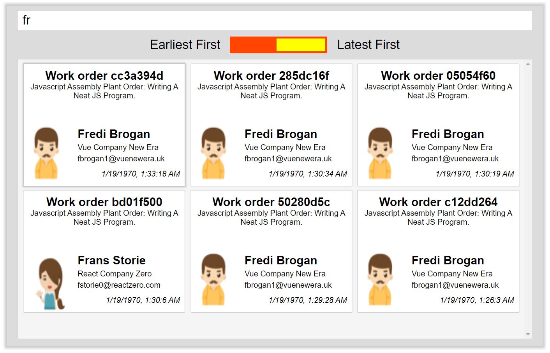
Task: Click the avatar image on work order 285dc16f
Action: click(213, 152)
